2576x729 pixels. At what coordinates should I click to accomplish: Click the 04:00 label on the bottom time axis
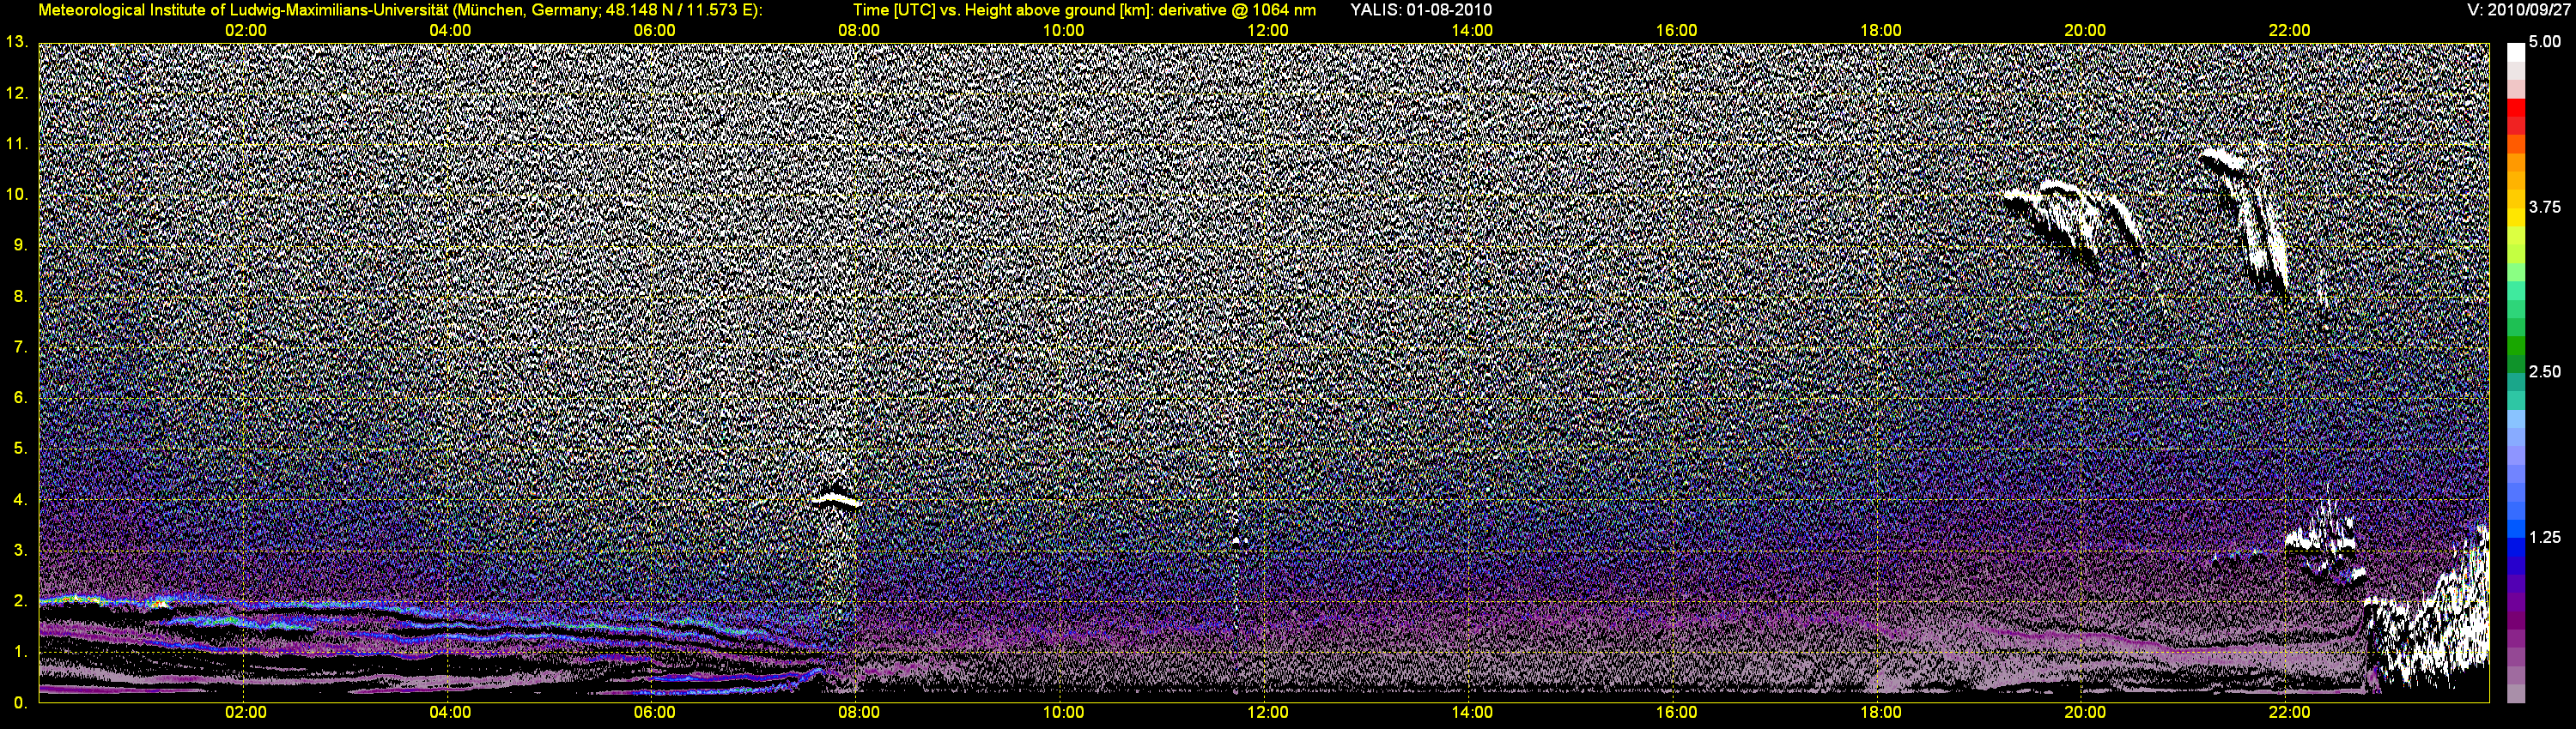pyautogui.click(x=450, y=713)
